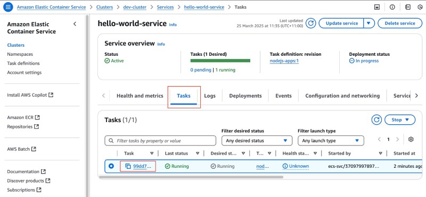The width and height of the screenshot is (426, 197).
Task: Go to the previous tasks page arrow
Action: point(379,139)
